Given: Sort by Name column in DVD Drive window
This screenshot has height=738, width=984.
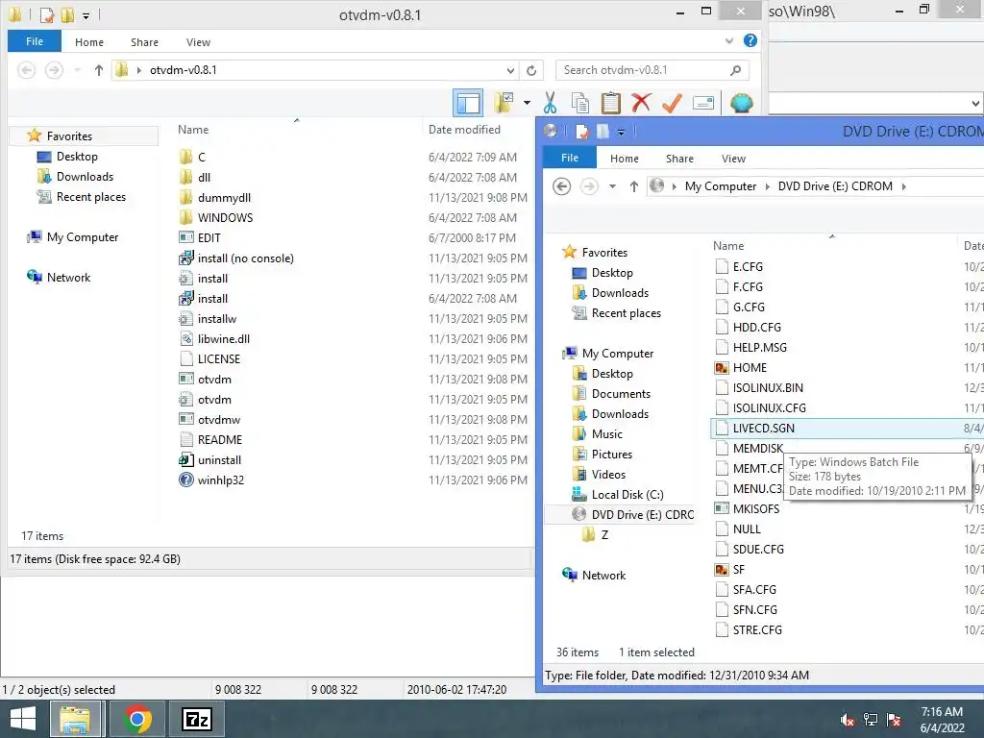Looking at the screenshot, I should [x=728, y=246].
